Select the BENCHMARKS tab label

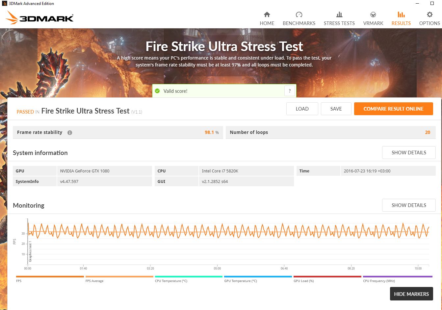pos(299,23)
